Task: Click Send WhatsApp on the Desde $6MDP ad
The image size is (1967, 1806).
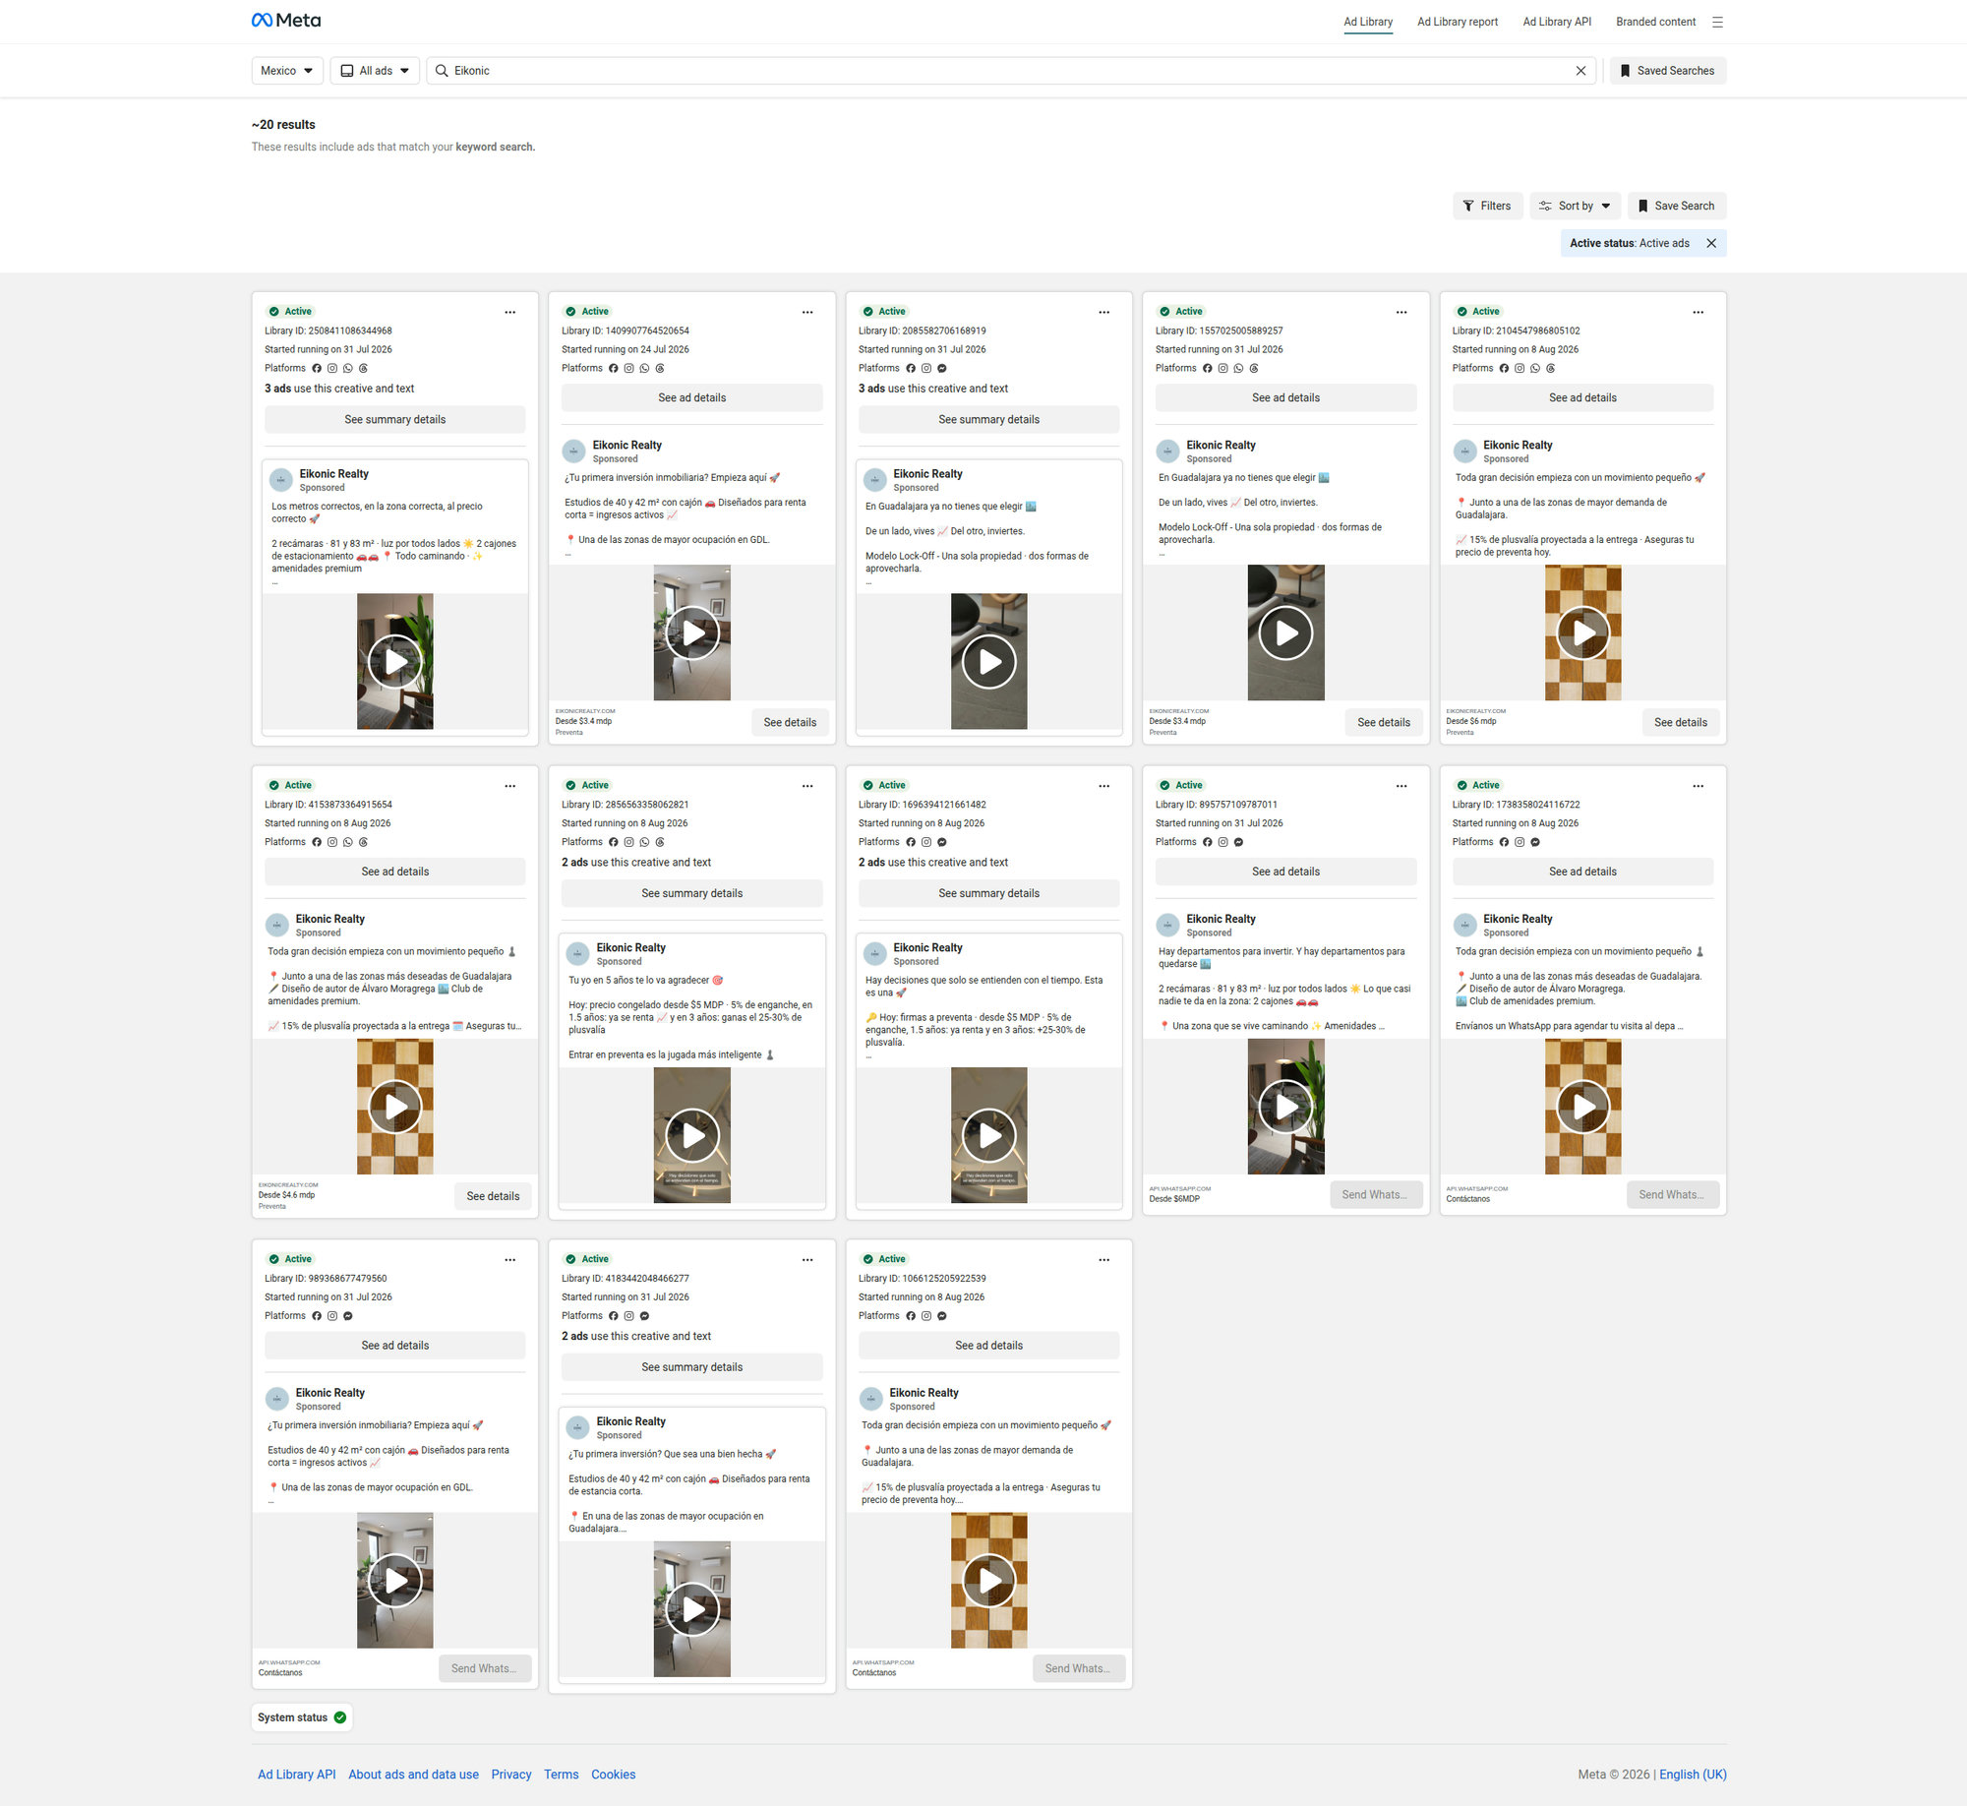Action: tap(1376, 1195)
